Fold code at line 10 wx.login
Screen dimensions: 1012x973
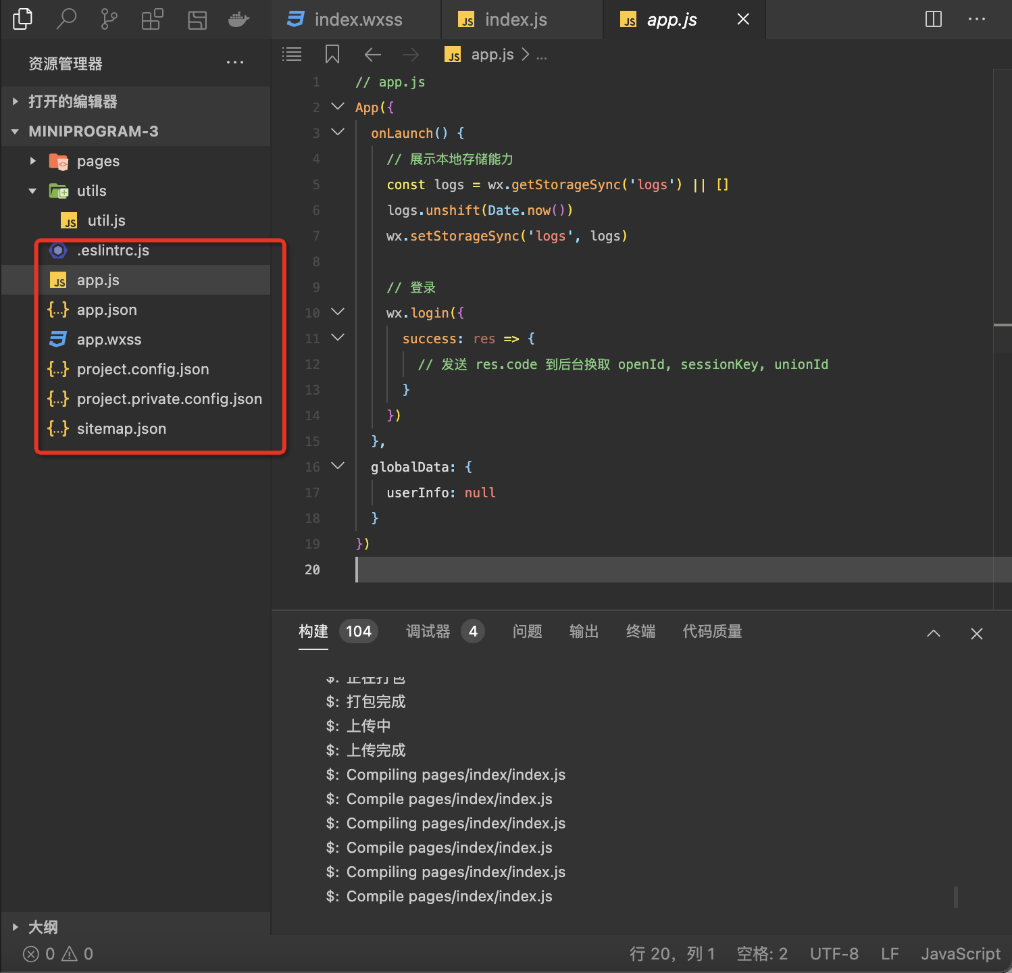pos(338,312)
